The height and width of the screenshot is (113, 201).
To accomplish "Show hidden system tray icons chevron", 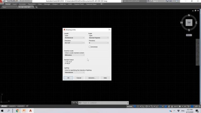I will click(x=174, y=111).
